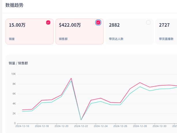Image resolution: width=177 pixels, height=133 pixels.
Task: Uncheck the 销量 metric checkbox
Action: tap(48, 23)
